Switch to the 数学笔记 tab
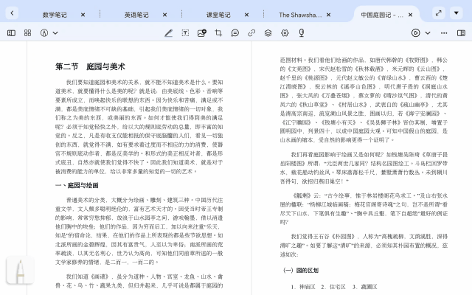 55,15
